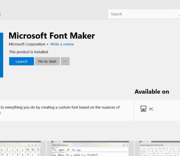Pin the app to Start
Screen dimensions: 180x156
click(x=48, y=61)
